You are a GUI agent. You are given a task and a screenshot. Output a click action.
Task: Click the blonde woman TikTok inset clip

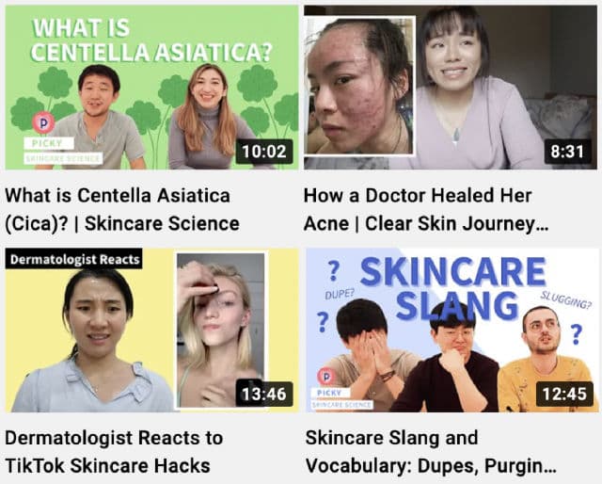tap(221, 330)
